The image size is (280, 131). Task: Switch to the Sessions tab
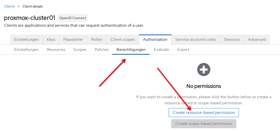232,40
